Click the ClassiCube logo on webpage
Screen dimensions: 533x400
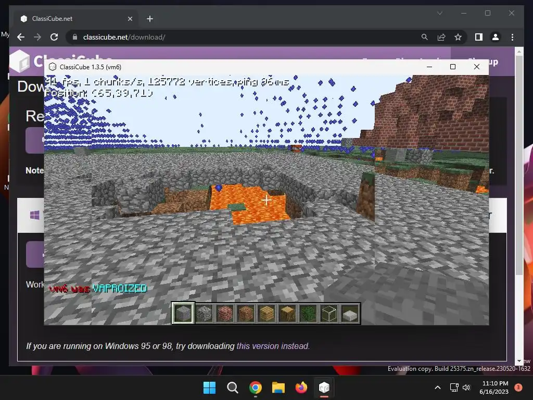[x=20, y=61]
